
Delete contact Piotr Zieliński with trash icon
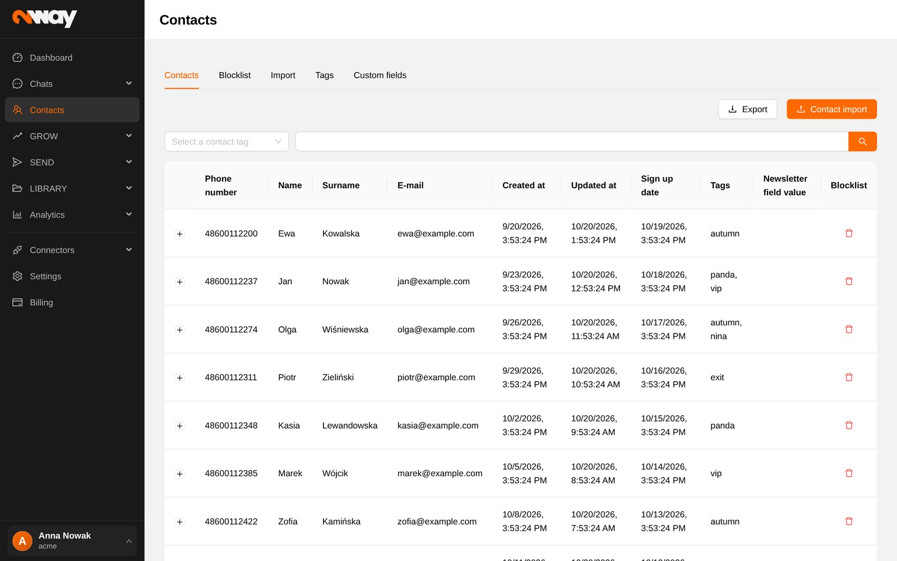(849, 377)
